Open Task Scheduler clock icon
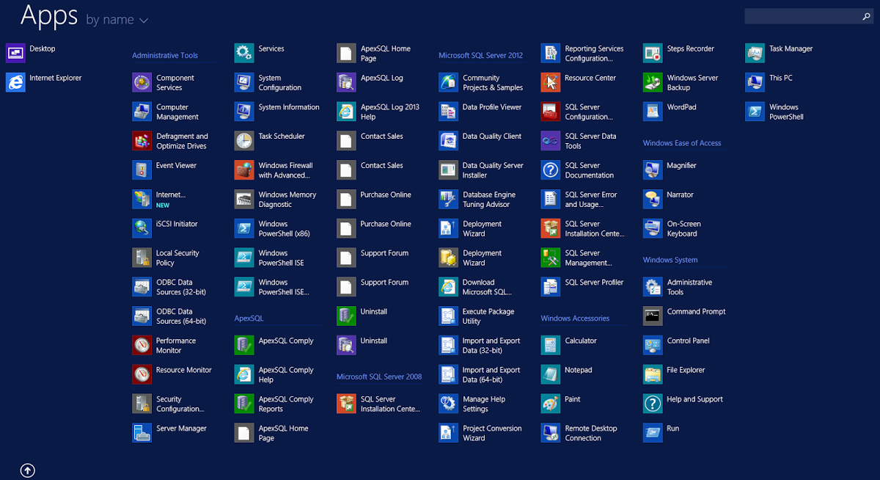Image resolution: width=880 pixels, height=480 pixels. [x=244, y=141]
